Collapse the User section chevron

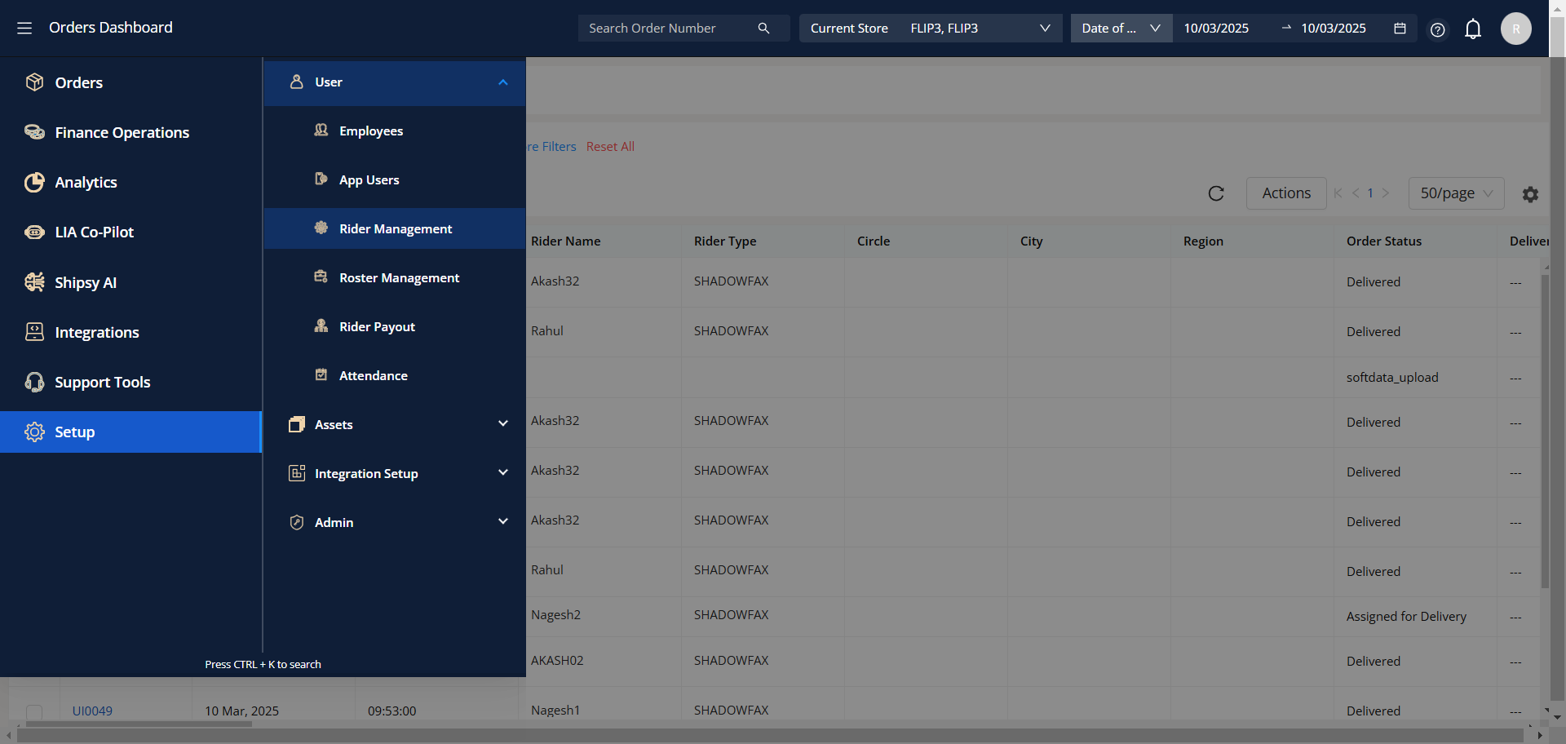click(503, 82)
